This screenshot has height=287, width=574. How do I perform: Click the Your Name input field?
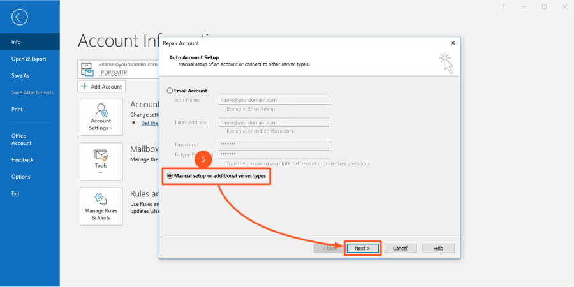point(274,100)
